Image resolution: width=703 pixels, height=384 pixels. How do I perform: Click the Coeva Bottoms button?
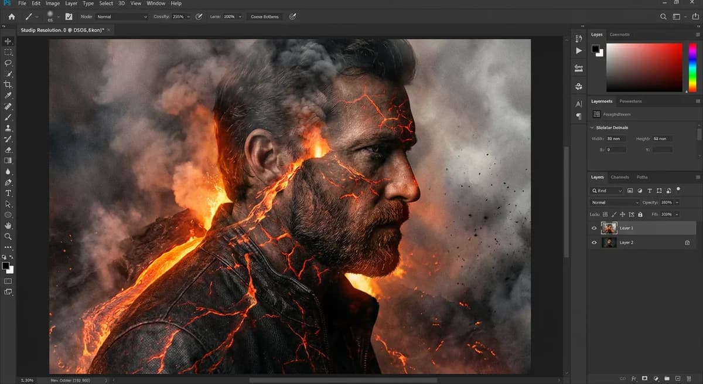(265, 16)
